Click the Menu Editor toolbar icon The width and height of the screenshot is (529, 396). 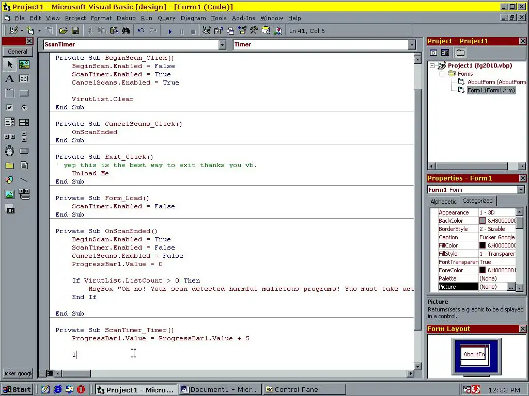(49, 31)
